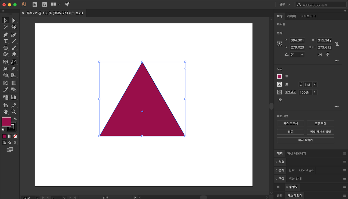Open the rotation angle dropdown
348x199 pixels.
coord(302,54)
